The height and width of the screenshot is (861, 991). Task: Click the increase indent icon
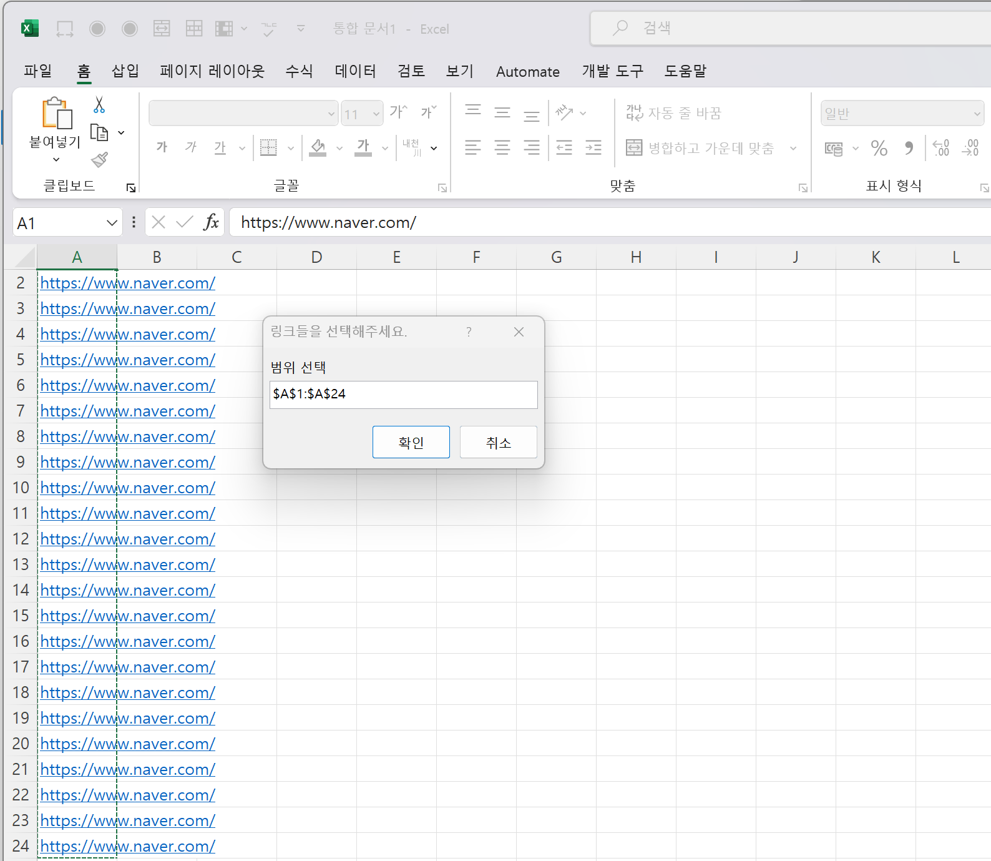click(x=593, y=147)
